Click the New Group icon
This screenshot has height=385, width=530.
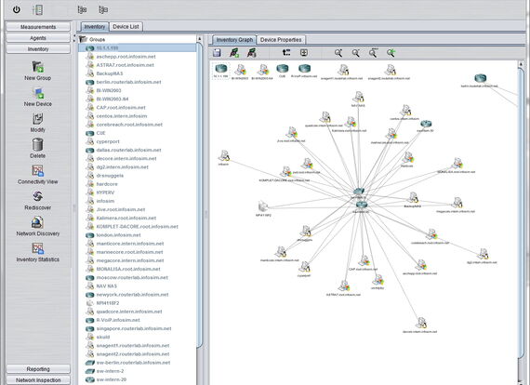click(x=38, y=67)
